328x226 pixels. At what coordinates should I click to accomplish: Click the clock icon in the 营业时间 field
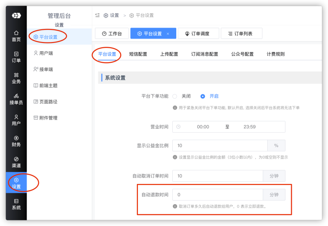178,127
